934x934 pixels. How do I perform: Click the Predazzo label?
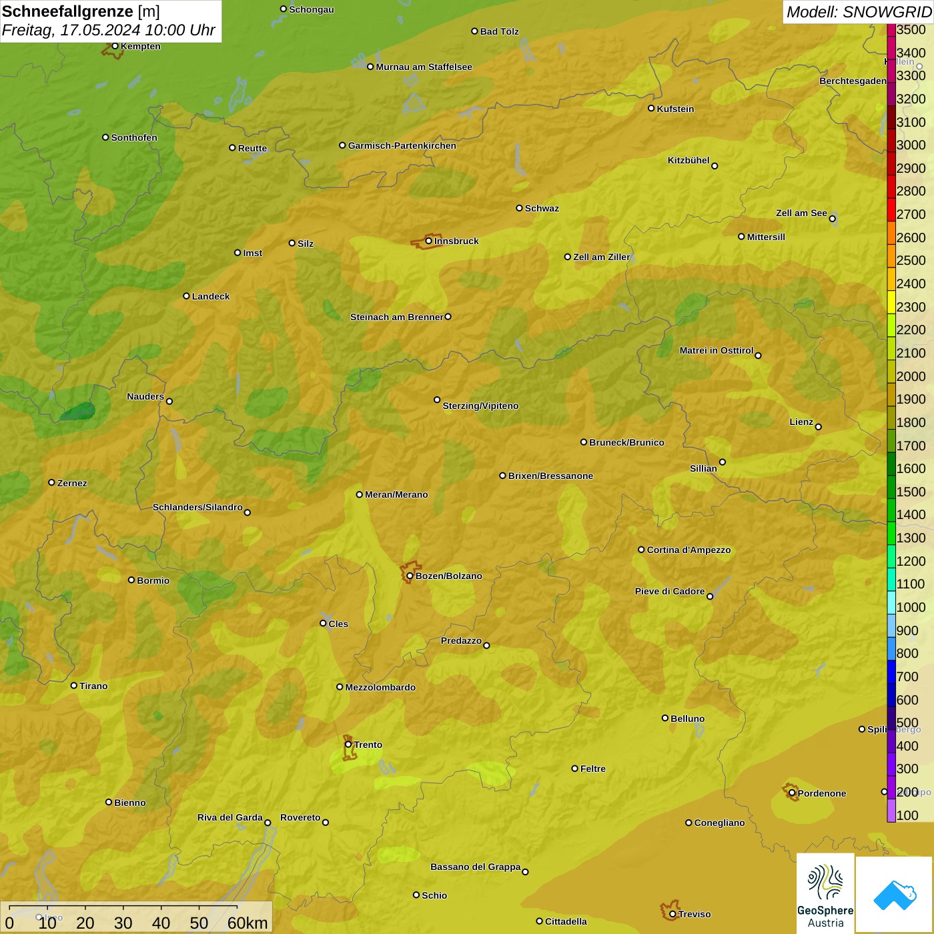pyautogui.click(x=461, y=640)
